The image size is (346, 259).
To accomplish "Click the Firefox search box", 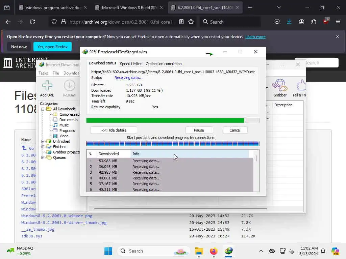I will click(230, 22).
